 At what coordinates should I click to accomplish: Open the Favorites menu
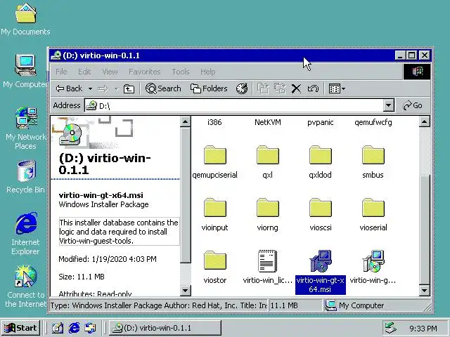click(x=145, y=72)
